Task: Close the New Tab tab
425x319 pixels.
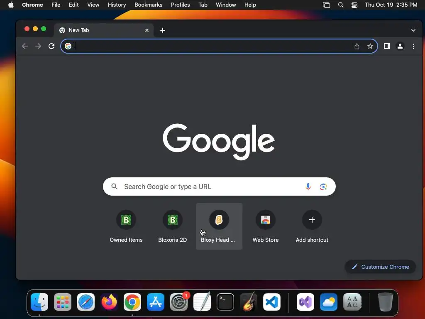Action: tap(147, 30)
